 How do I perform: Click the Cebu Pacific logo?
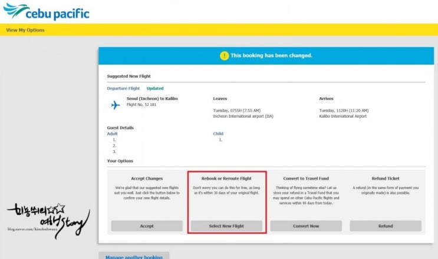47,12
